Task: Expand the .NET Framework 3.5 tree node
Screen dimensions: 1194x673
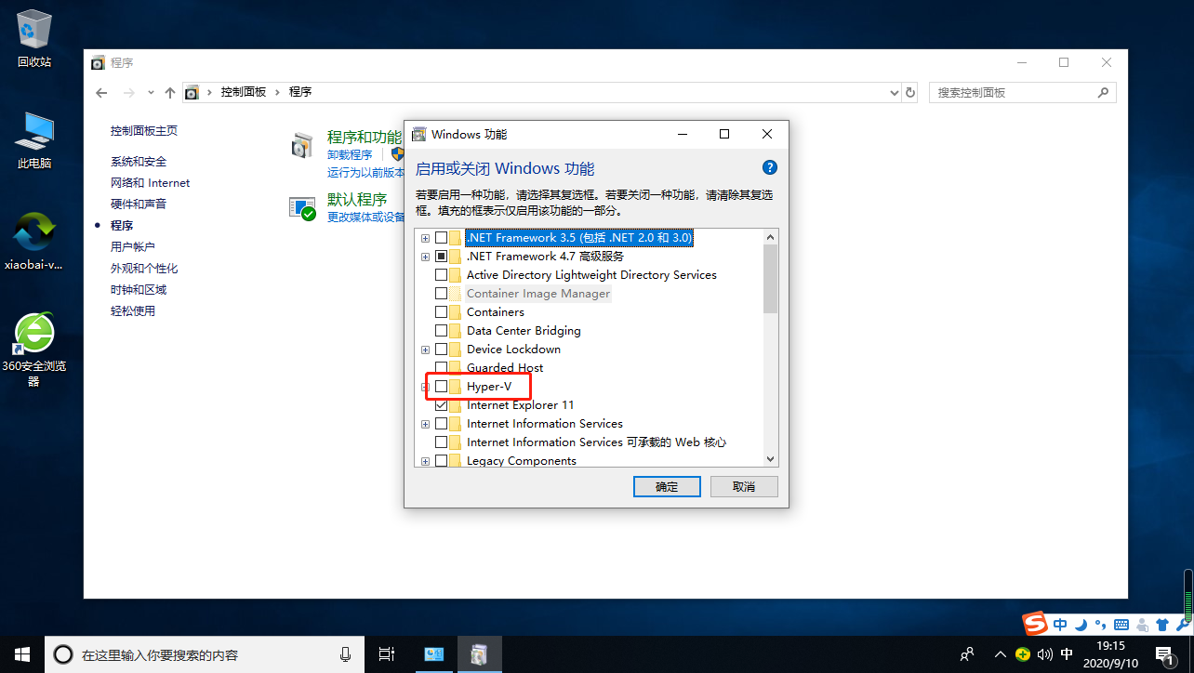Action: click(x=425, y=238)
